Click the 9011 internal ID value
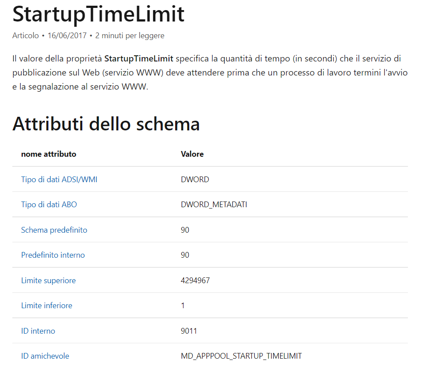 pyautogui.click(x=189, y=331)
